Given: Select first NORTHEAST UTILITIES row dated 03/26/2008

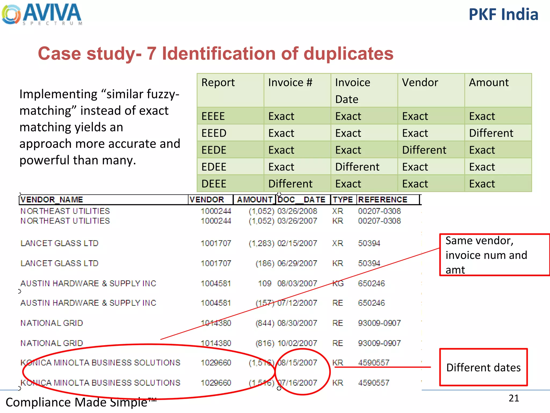Looking at the screenshot, I should pos(211,211).
